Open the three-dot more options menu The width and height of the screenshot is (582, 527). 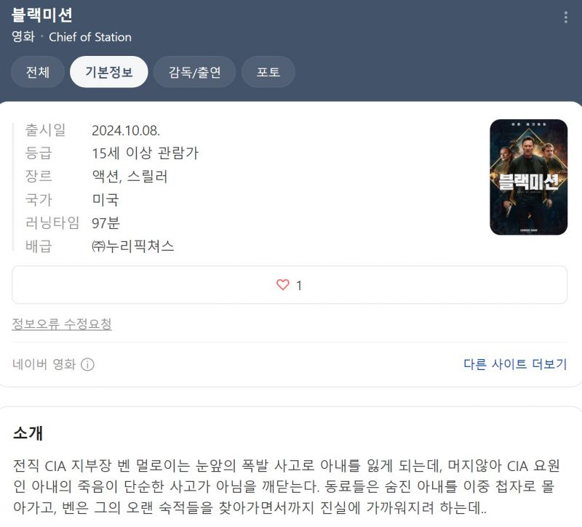click(x=566, y=17)
